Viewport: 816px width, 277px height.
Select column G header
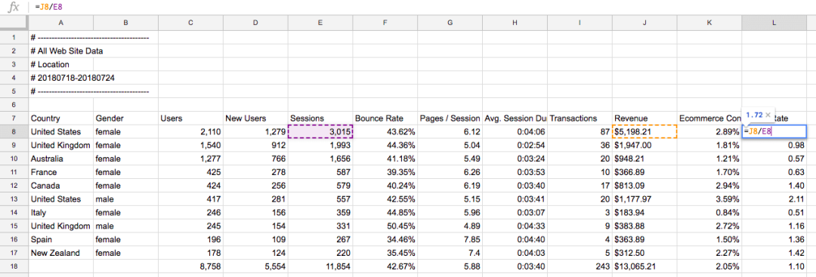(450, 23)
